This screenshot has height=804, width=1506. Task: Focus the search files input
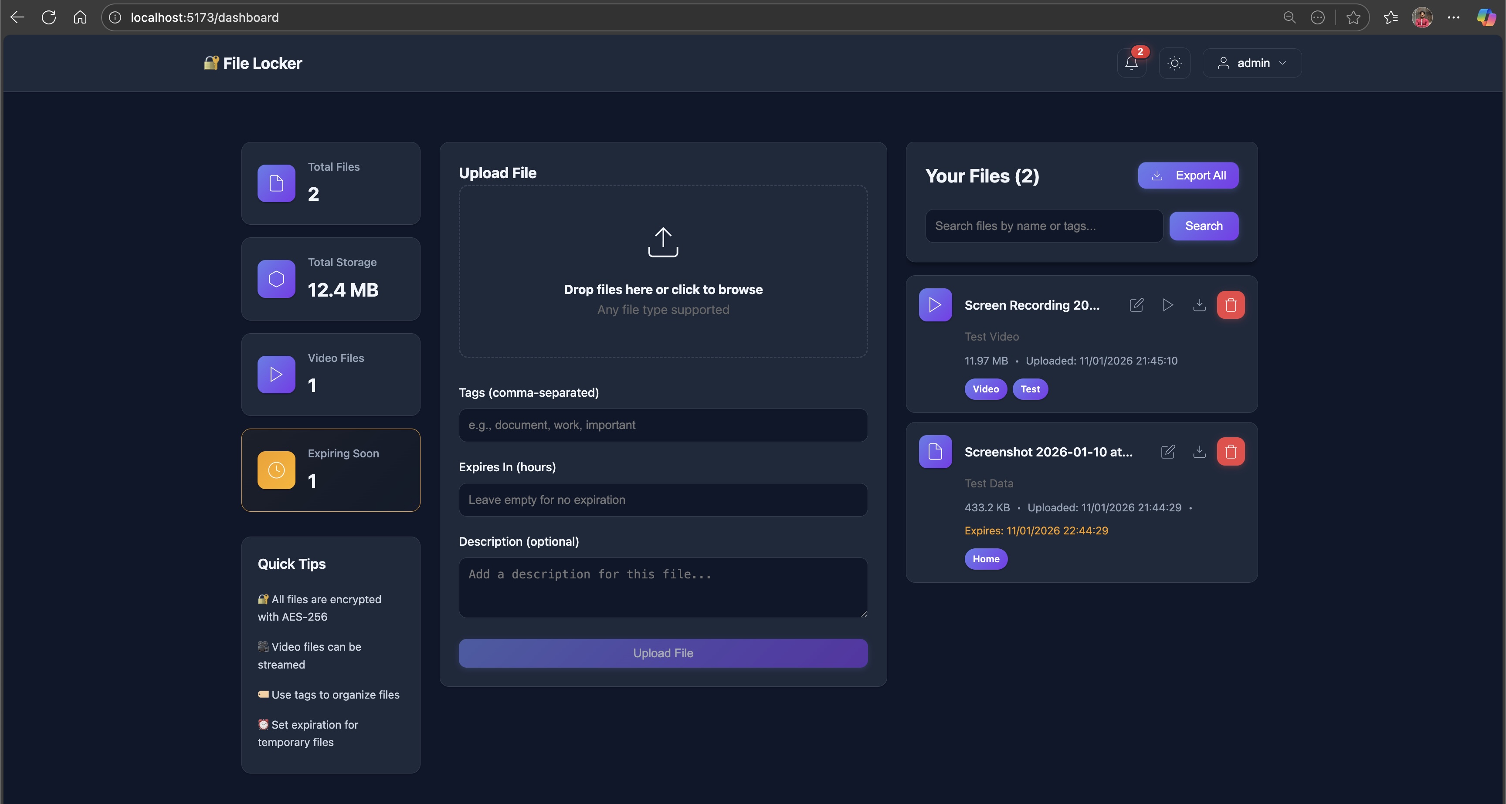(x=1044, y=226)
